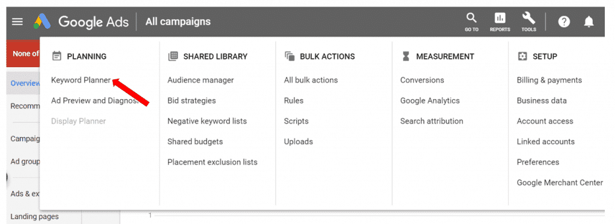This screenshot has width=615, height=224.
Task: View notifications via the bell icon
Action: 589,22
